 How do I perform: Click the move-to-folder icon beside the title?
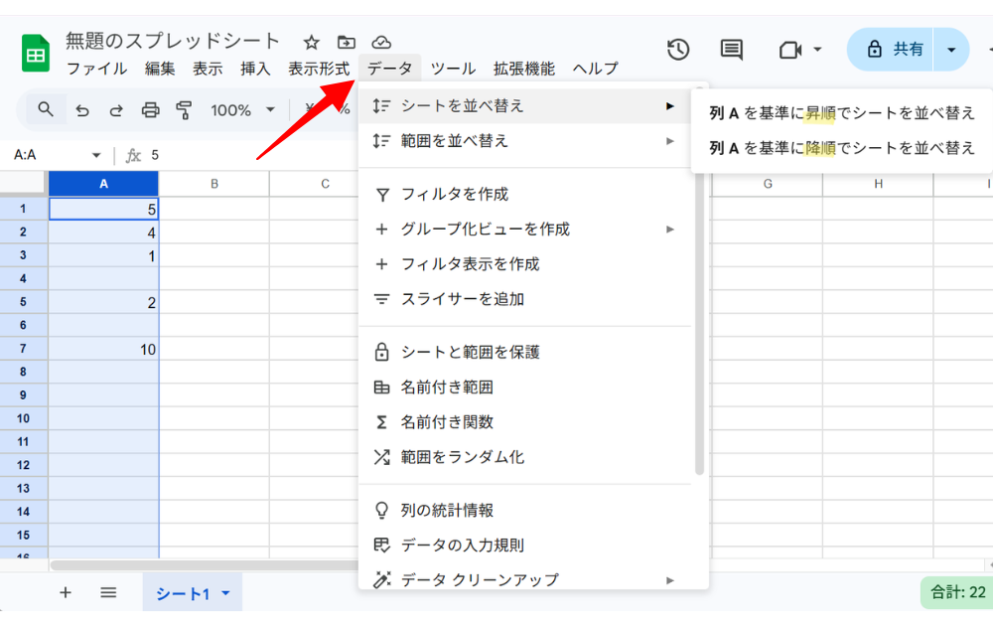coord(346,43)
